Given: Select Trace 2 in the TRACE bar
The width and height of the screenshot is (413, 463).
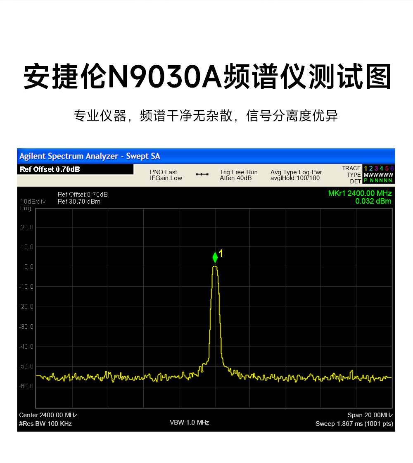Looking at the screenshot, I should tap(371, 169).
